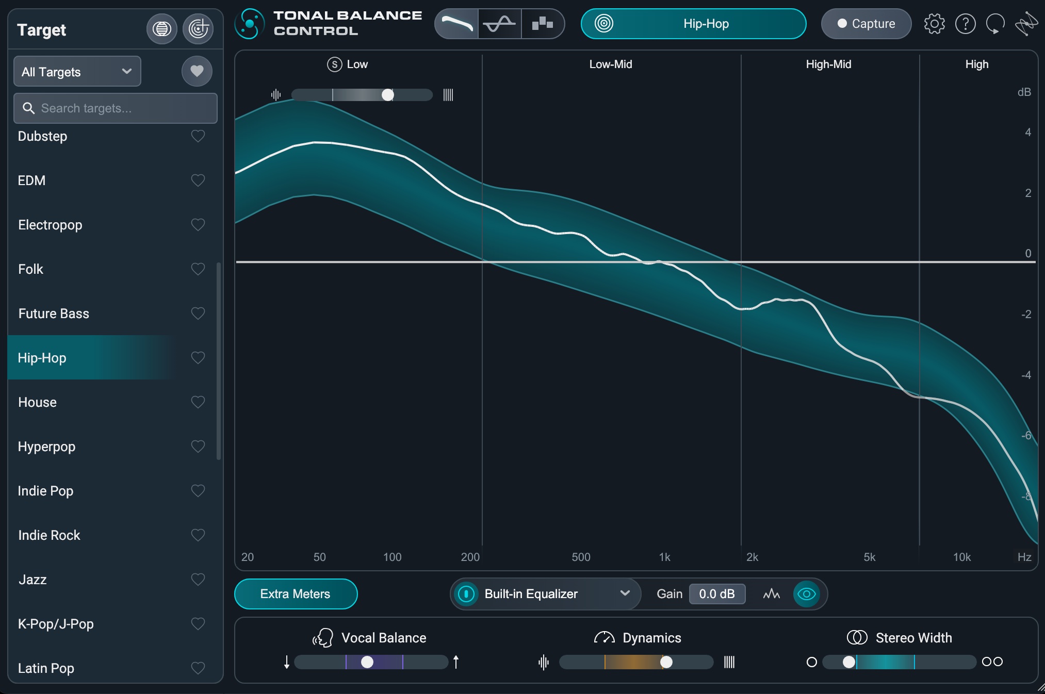Click the settings gear icon
This screenshot has width=1045, height=694.
coord(934,24)
